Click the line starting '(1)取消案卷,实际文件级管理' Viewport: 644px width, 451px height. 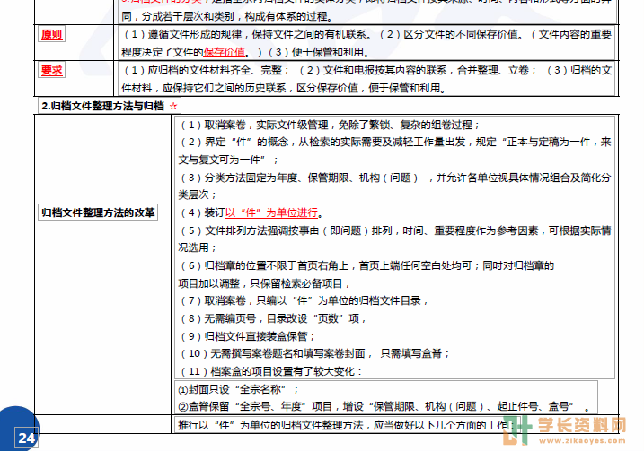click(x=330, y=125)
